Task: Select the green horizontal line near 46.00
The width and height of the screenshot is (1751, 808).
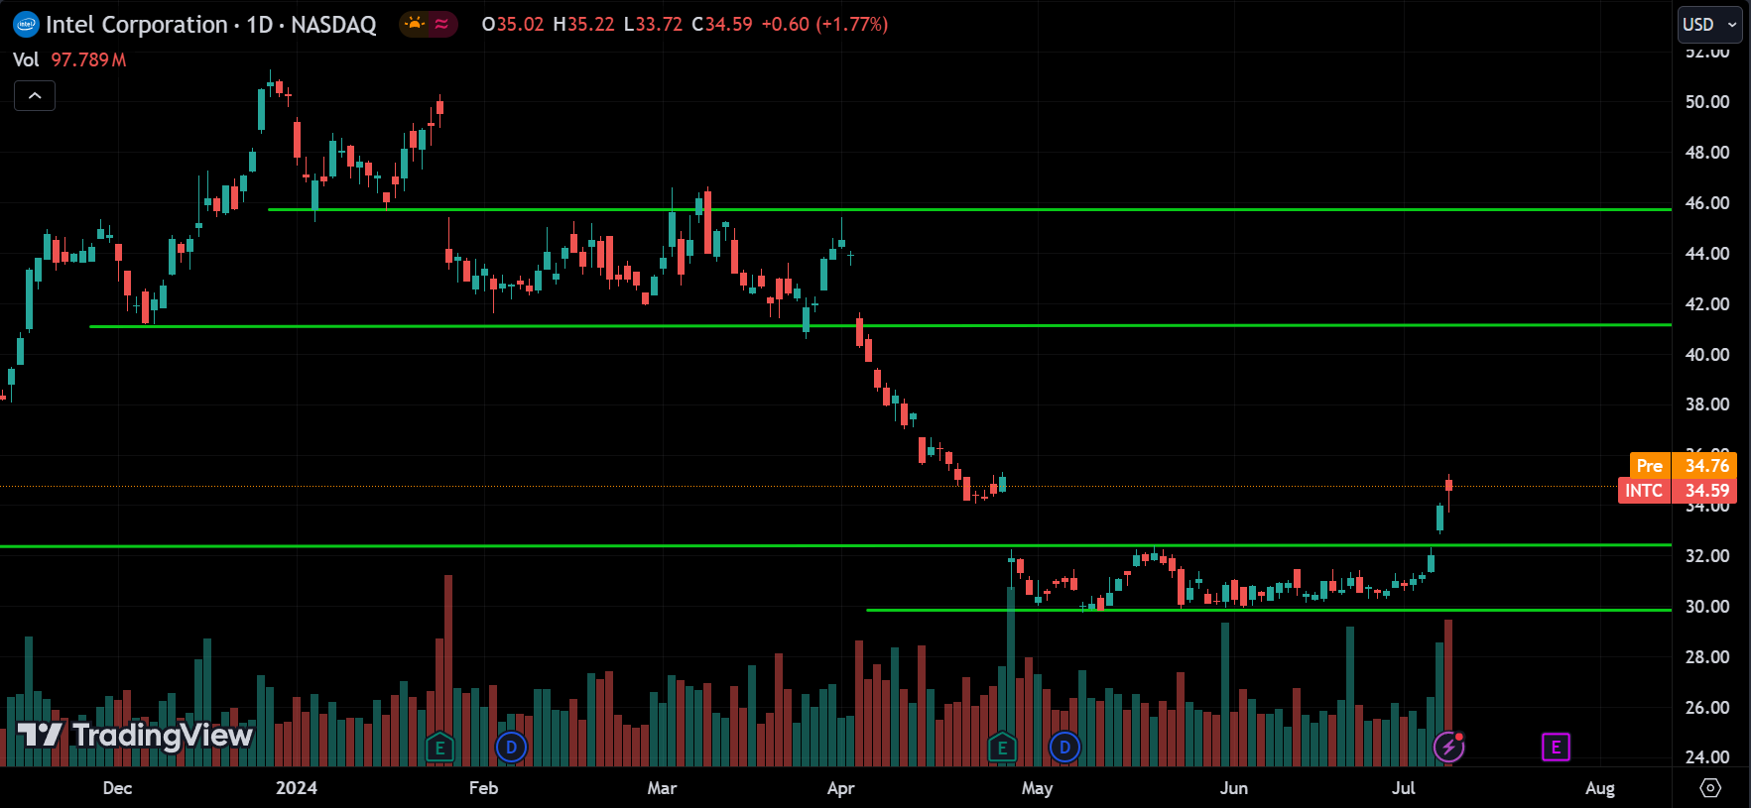Action: click(x=969, y=209)
